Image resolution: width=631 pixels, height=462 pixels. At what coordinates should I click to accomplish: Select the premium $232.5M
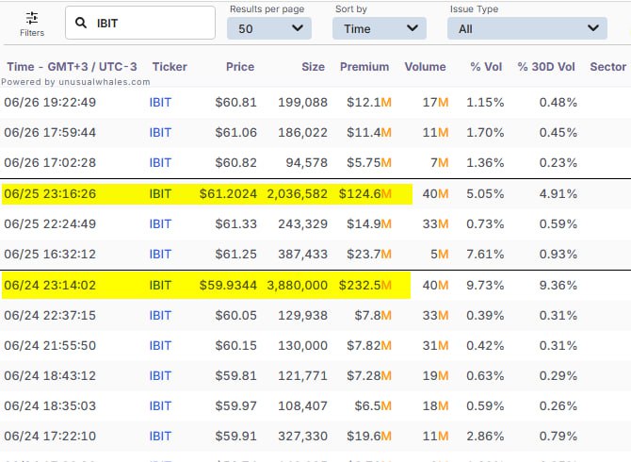point(365,285)
